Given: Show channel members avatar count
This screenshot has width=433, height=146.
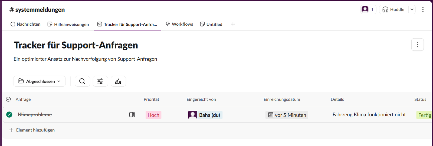Looking at the screenshot, I should 368,9.
